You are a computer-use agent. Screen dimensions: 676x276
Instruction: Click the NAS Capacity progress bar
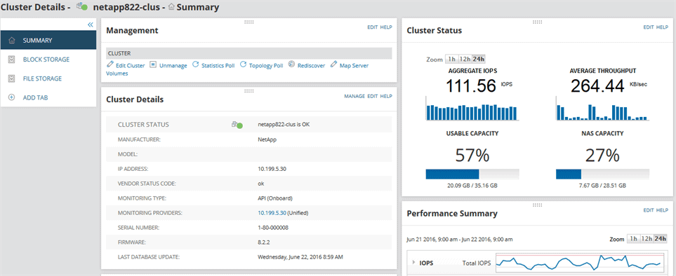(602, 174)
